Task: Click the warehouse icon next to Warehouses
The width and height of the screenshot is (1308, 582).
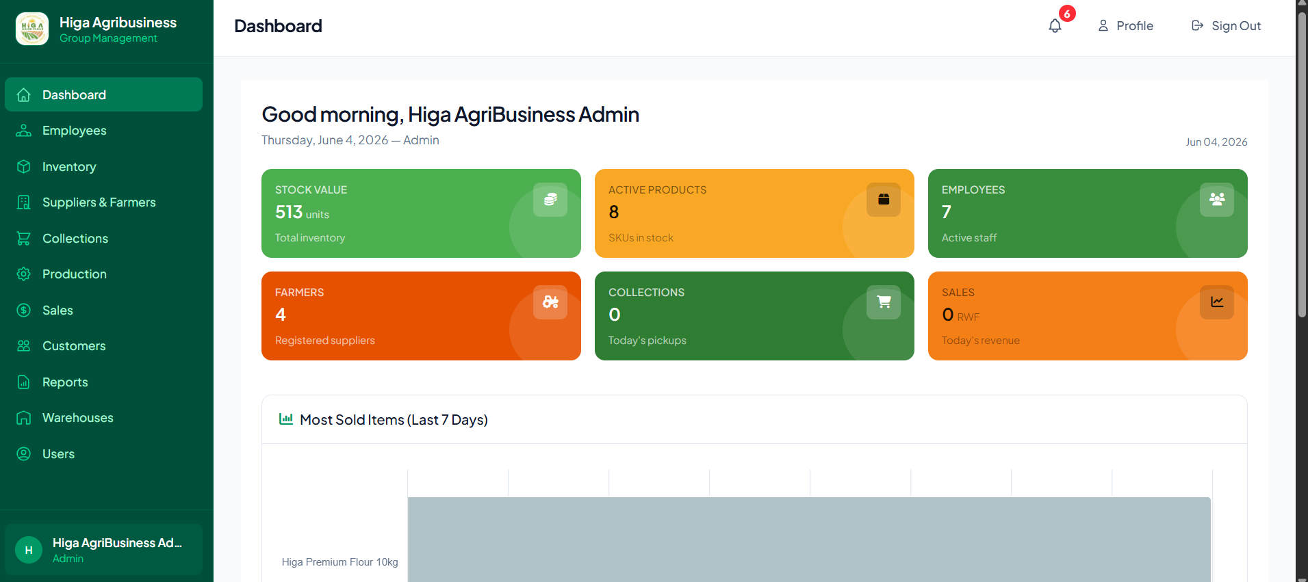Action: 24,418
